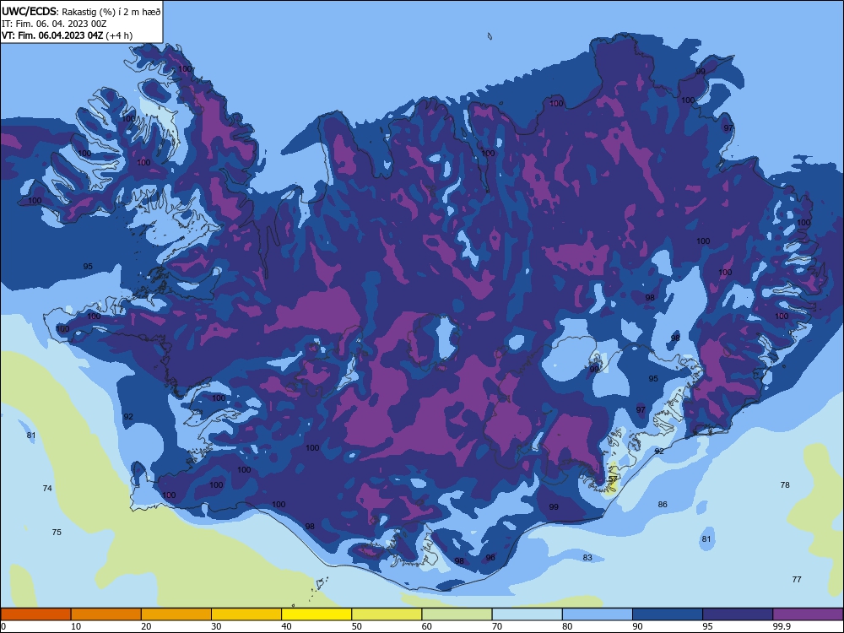The width and height of the screenshot is (844, 633).
Task: Click the humidity value 83 on the map
Action: (587, 558)
